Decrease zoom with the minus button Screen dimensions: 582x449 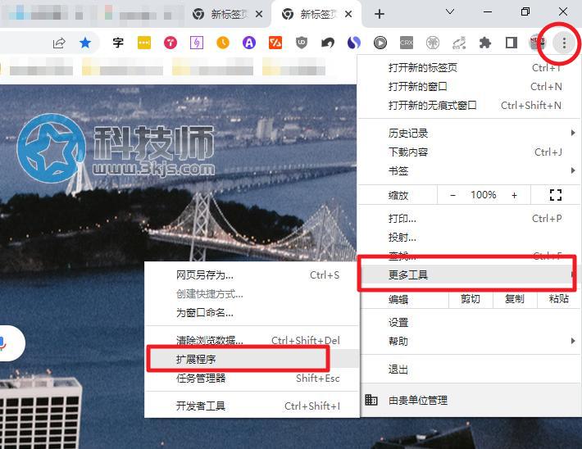pos(452,195)
